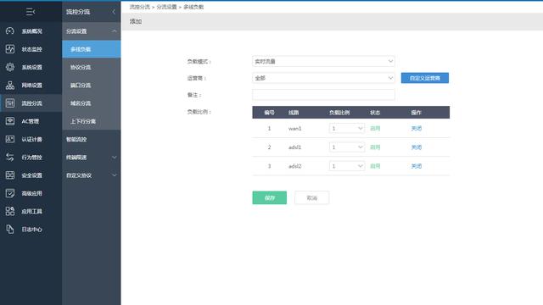Open 系统概况 dashboard gauge icon
The height and width of the screenshot is (305, 543).
[10, 31]
